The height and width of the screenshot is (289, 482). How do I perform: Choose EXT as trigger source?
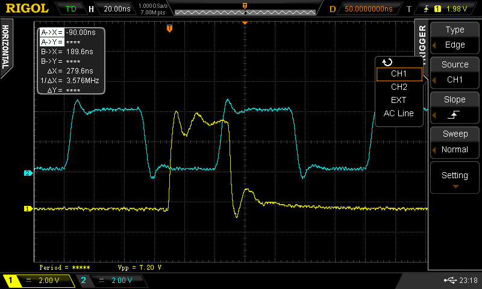(399, 100)
